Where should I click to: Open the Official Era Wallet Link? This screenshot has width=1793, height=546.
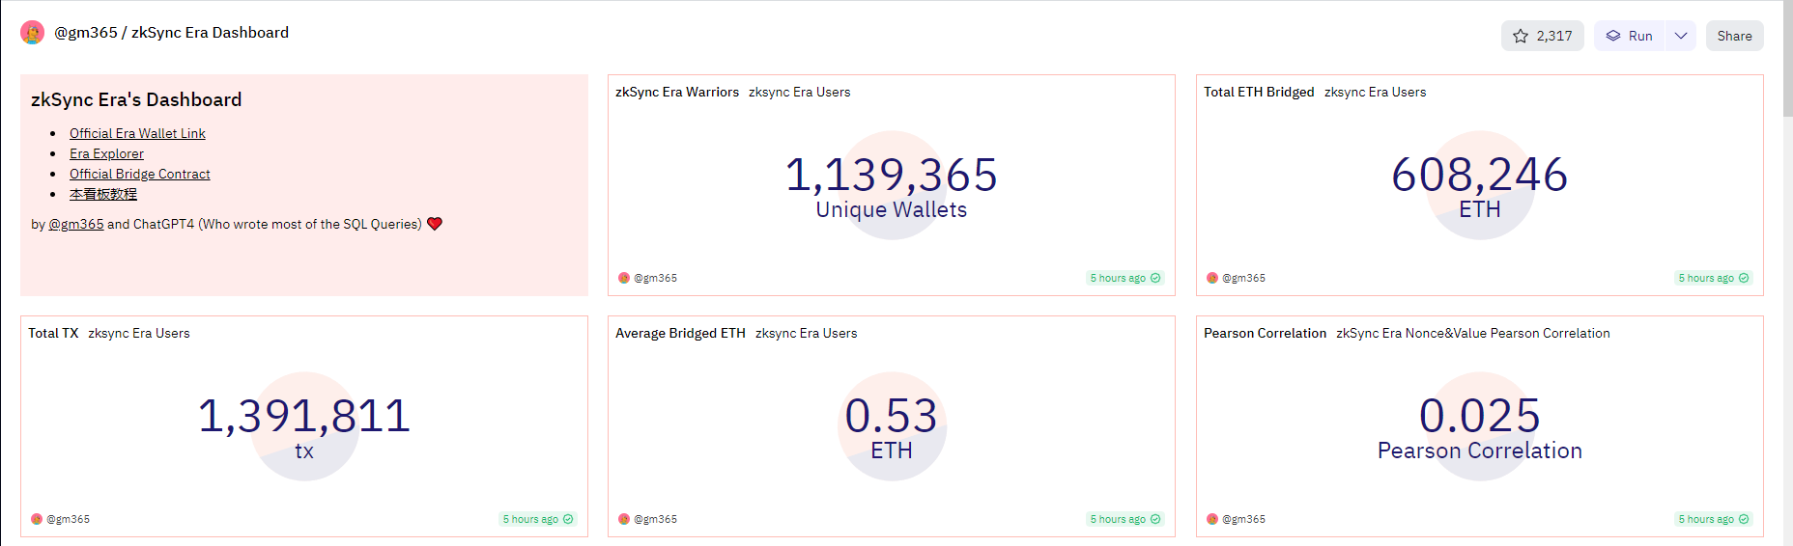click(x=137, y=133)
